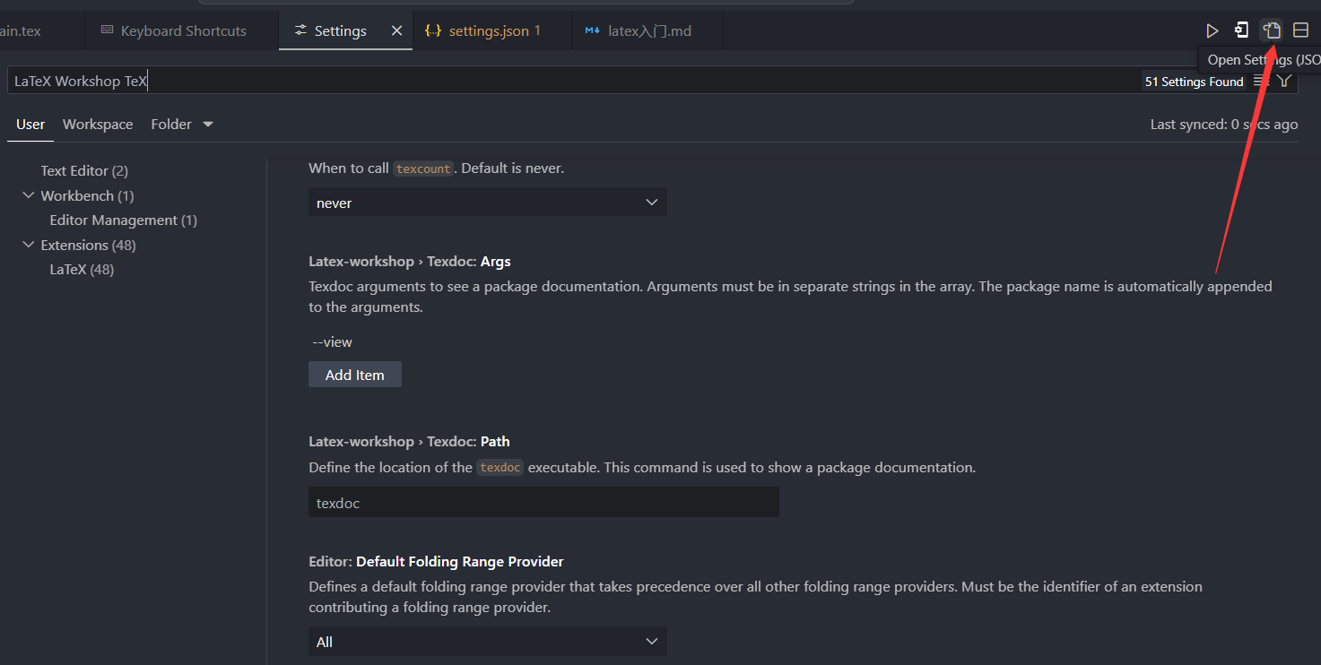This screenshot has width=1321, height=665.
Task: Click the split editor layout icon
Action: [1300, 30]
